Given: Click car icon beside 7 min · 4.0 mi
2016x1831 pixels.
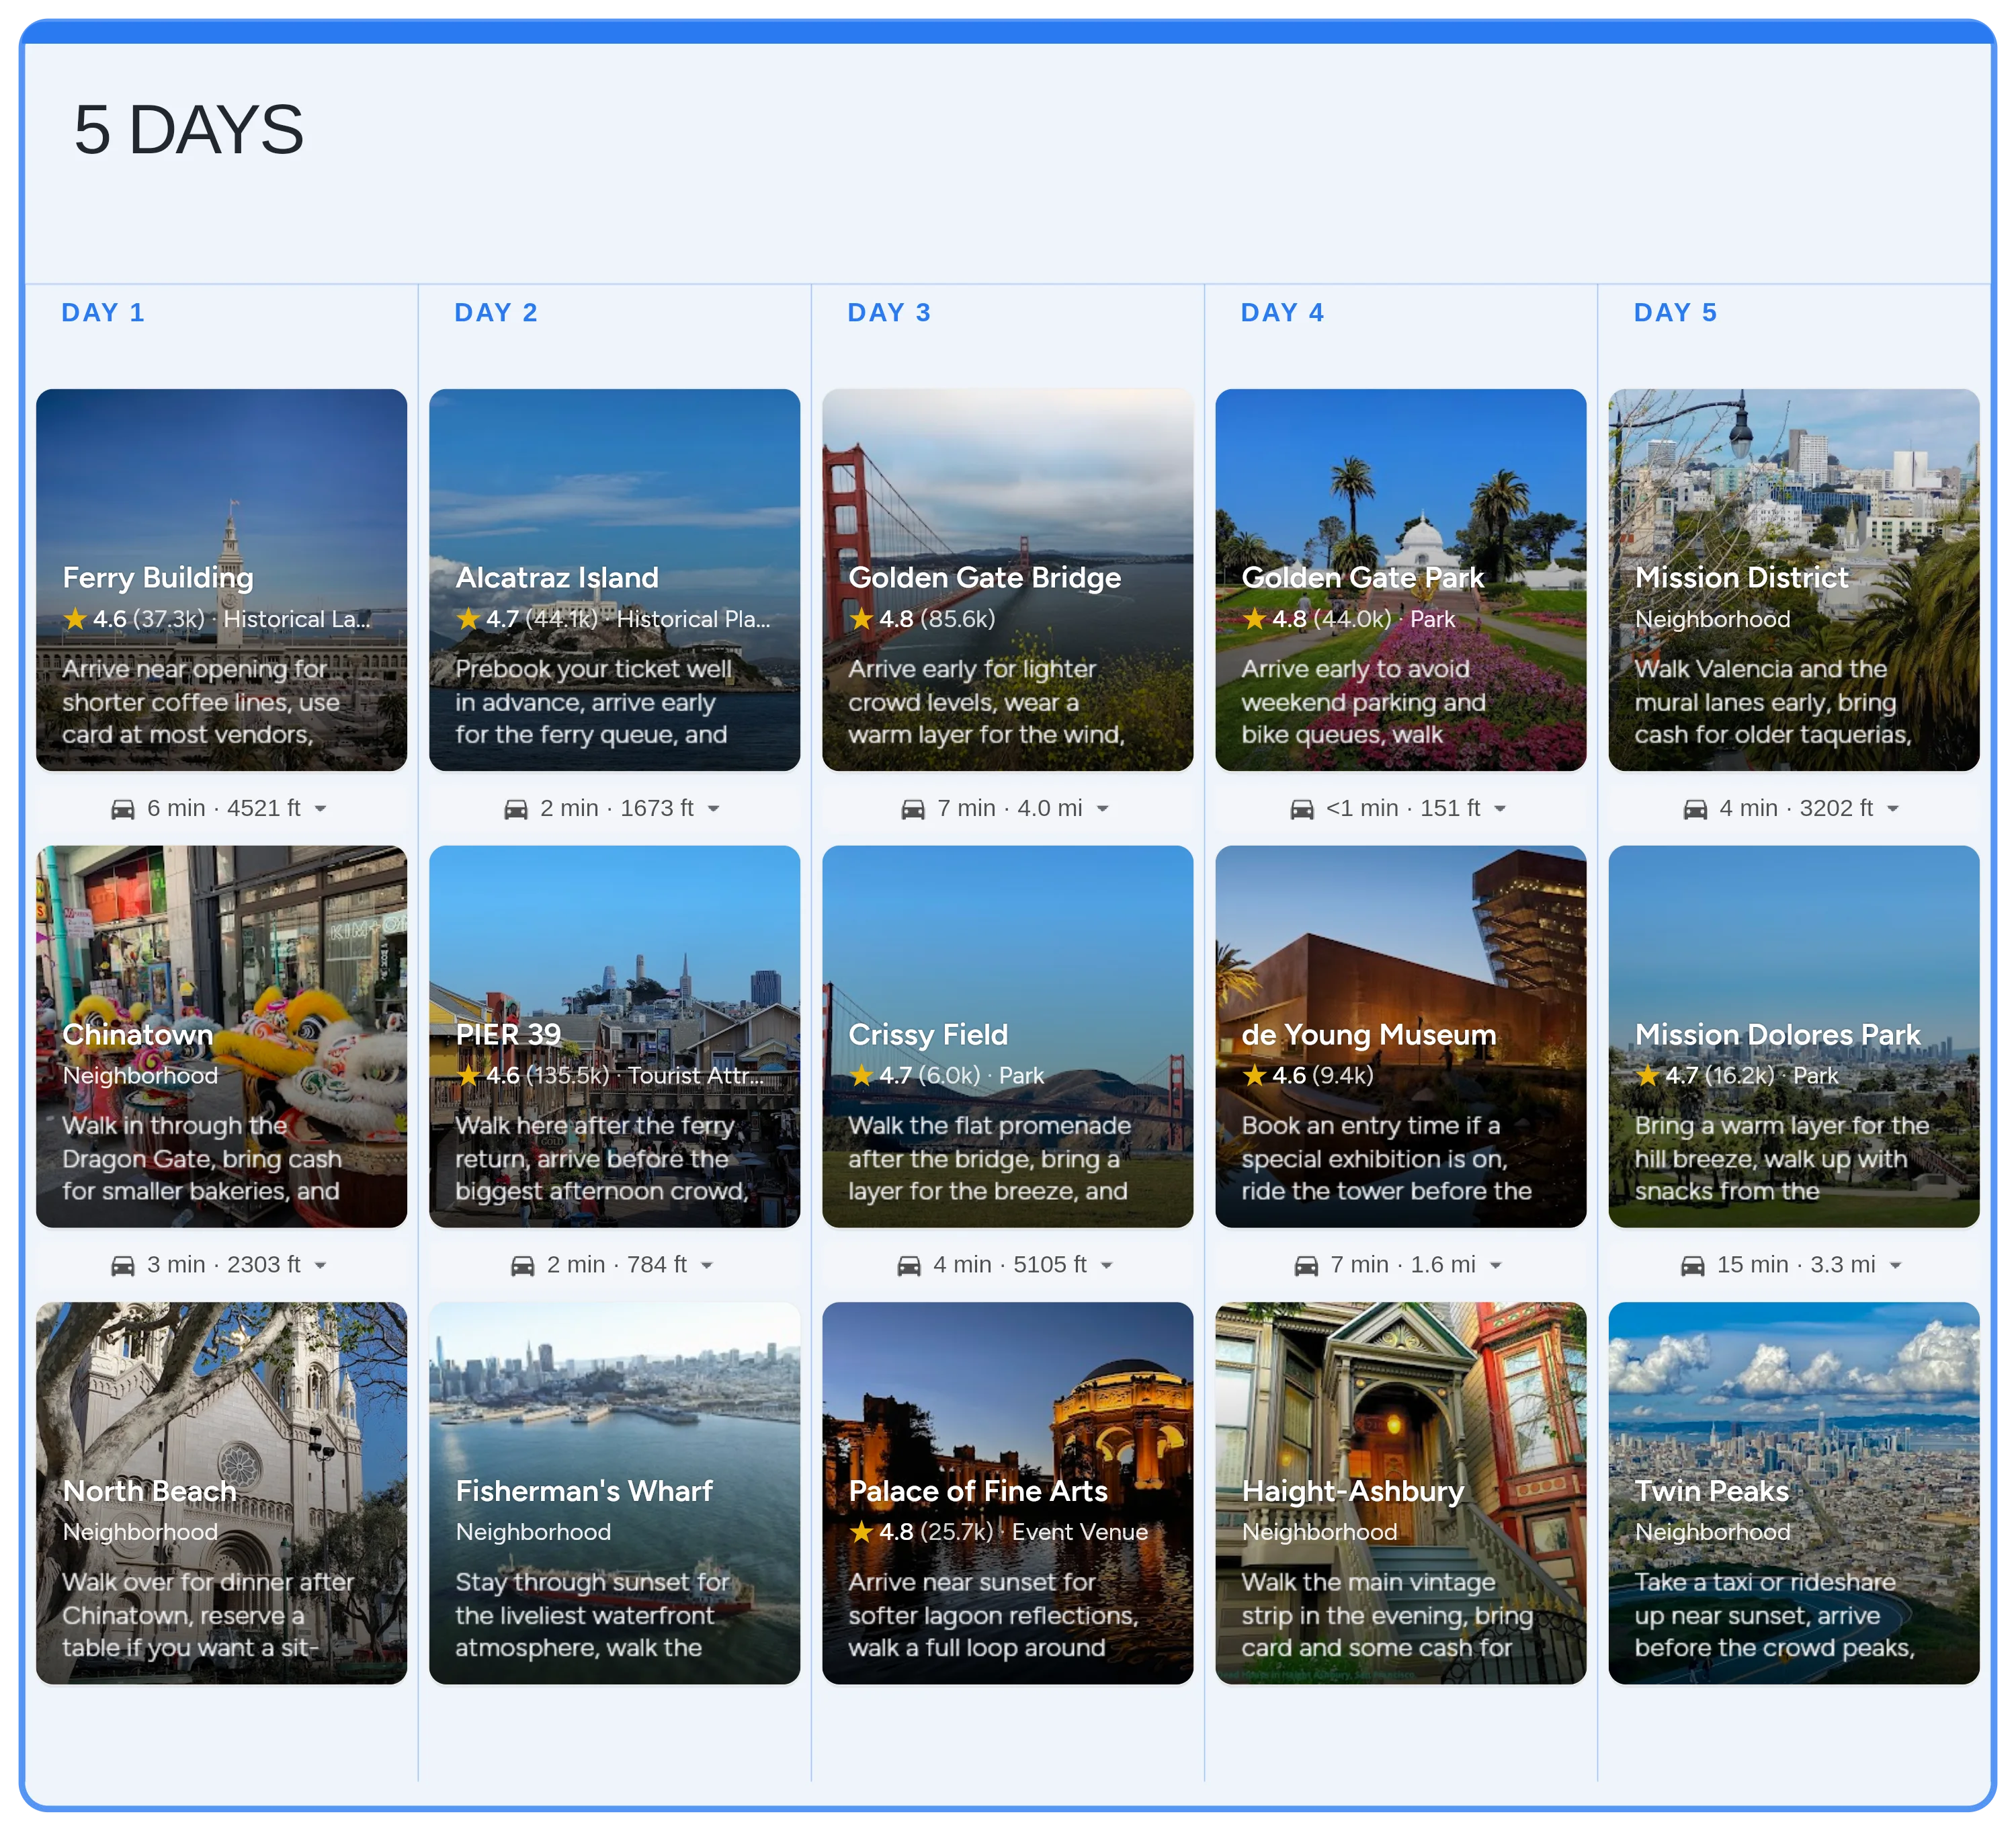Looking at the screenshot, I should pyautogui.click(x=913, y=809).
